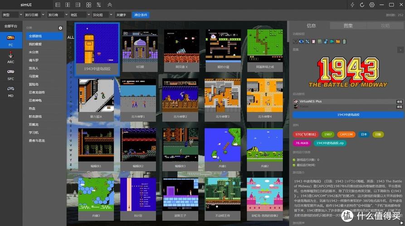The image size is (405, 226).
Task: Click the orange CAPCOM tag
Action: tap(346, 134)
